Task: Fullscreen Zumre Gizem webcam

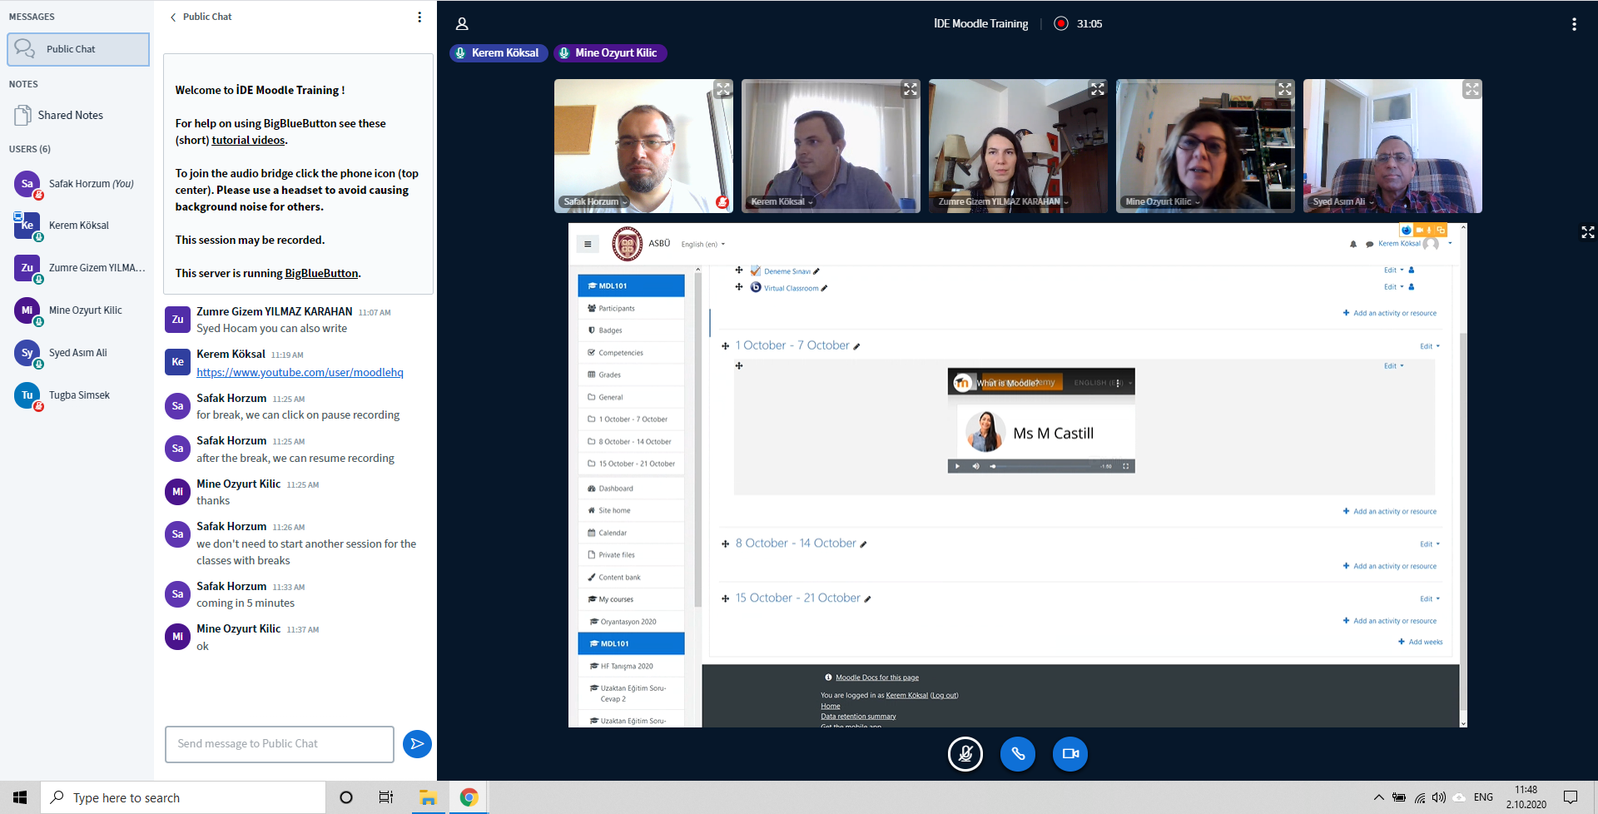Action: [x=1098, y=88]
